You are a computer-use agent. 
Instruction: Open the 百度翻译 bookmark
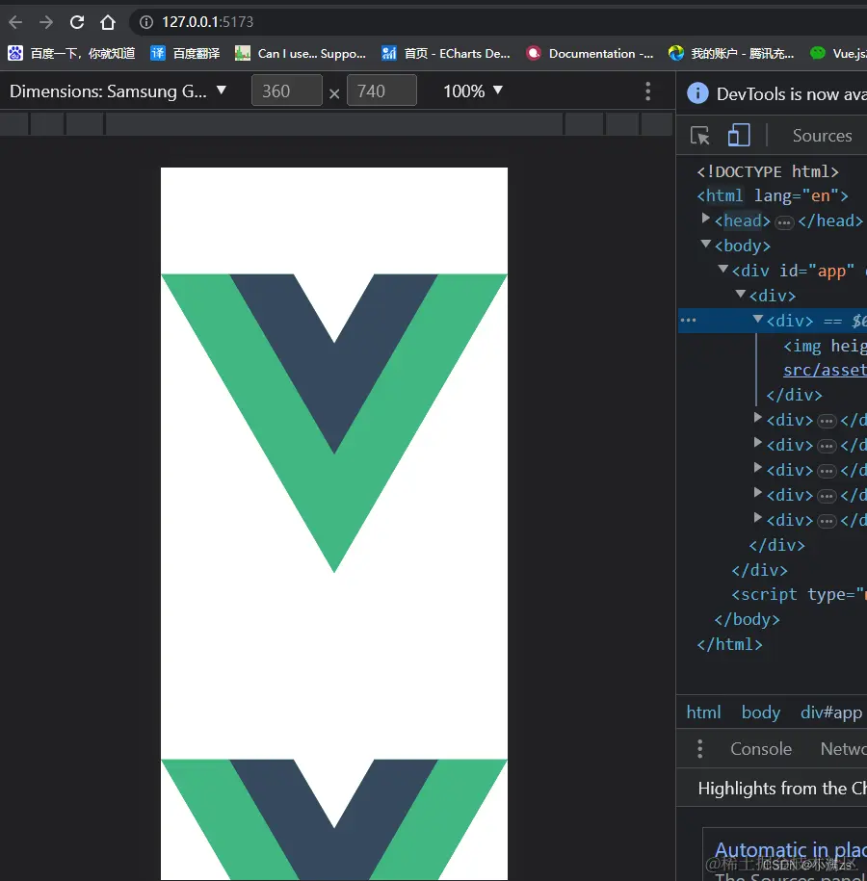tap(185, 53)
